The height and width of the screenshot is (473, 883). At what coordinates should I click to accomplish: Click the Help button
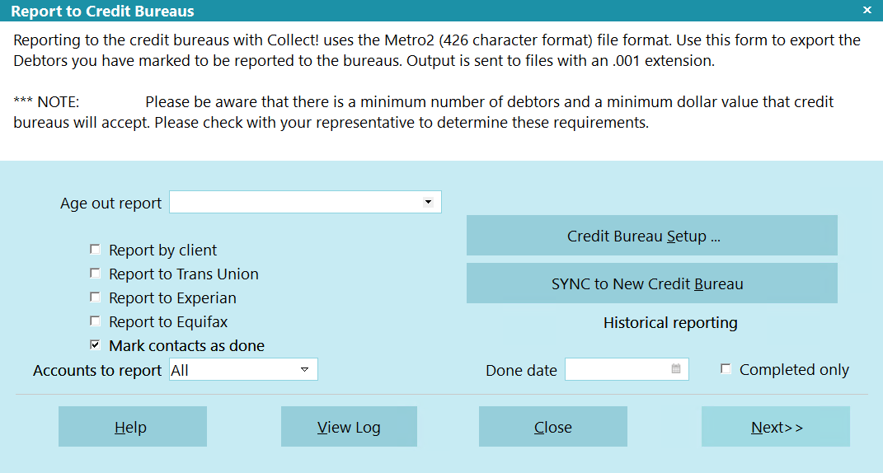pos(132,427)
